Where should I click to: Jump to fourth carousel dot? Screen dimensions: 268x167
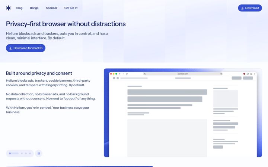(30, 153)
